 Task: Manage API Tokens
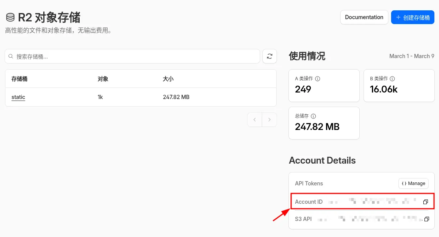[x=413, y=183]
